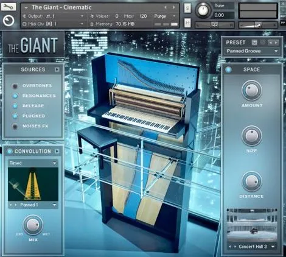Open the Panned Groove preset dropdown
286x257 pixels.
tap(252, 51)
